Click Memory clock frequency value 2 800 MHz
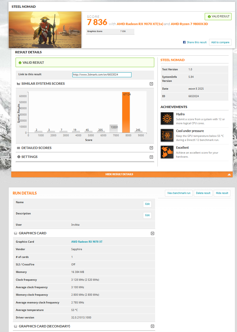 [x=85, y=295]
